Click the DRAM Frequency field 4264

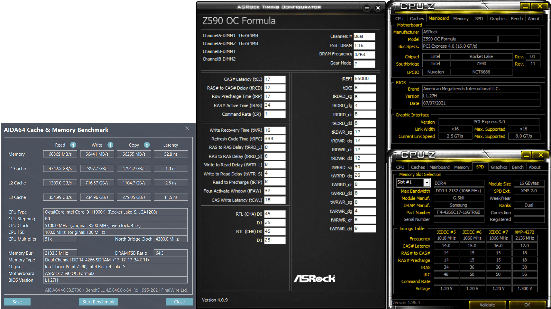pos(364,55)
